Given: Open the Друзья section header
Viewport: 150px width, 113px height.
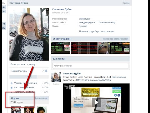Looking at the screenshot, I should click(x=15, y=98).
